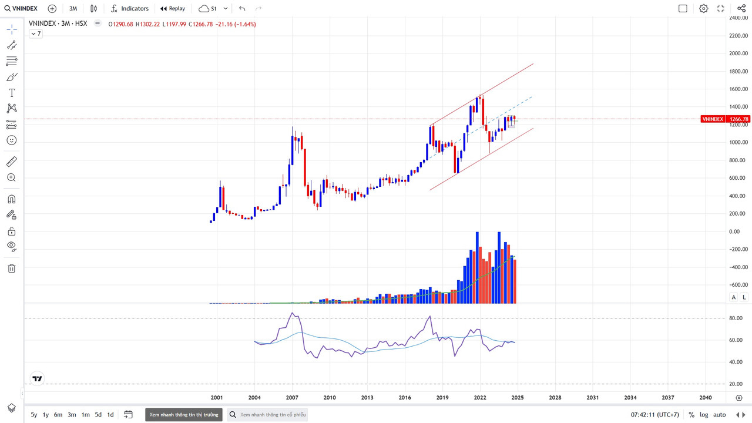Open the layout dropdown chevron next to S1
Screen dimensions: 752x423
(226, 8)
